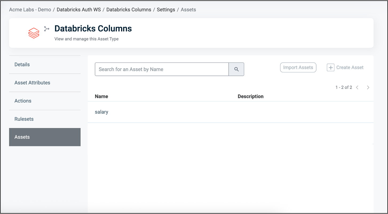Click the Name column header
Screen dimensions: 388x214
tap(101, 96)
